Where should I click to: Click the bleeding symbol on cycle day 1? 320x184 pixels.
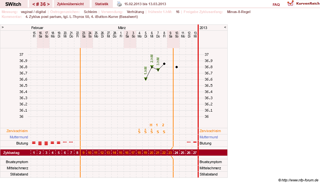(x=34, y=143)
